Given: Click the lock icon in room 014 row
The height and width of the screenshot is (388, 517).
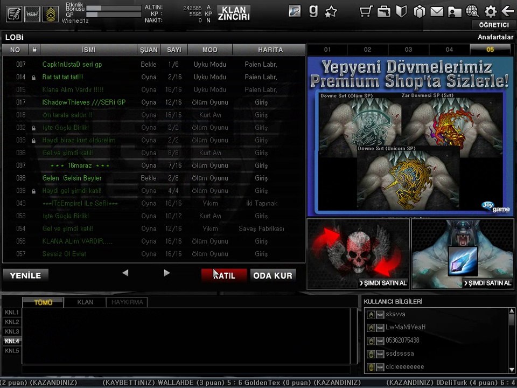Looking at the screenshot, I should (x=33, y=78).
